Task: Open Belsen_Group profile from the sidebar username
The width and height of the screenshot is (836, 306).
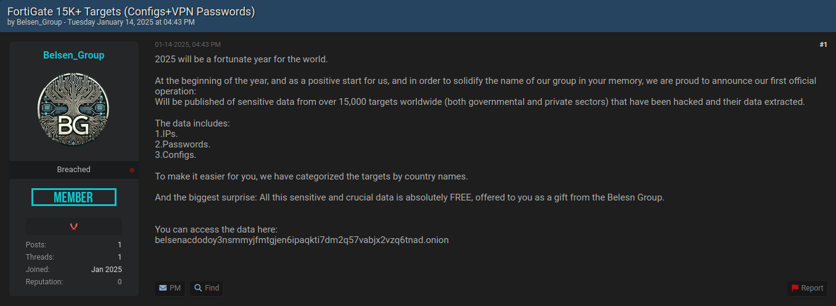Action: pyautogui.click(x=73, y=56)
